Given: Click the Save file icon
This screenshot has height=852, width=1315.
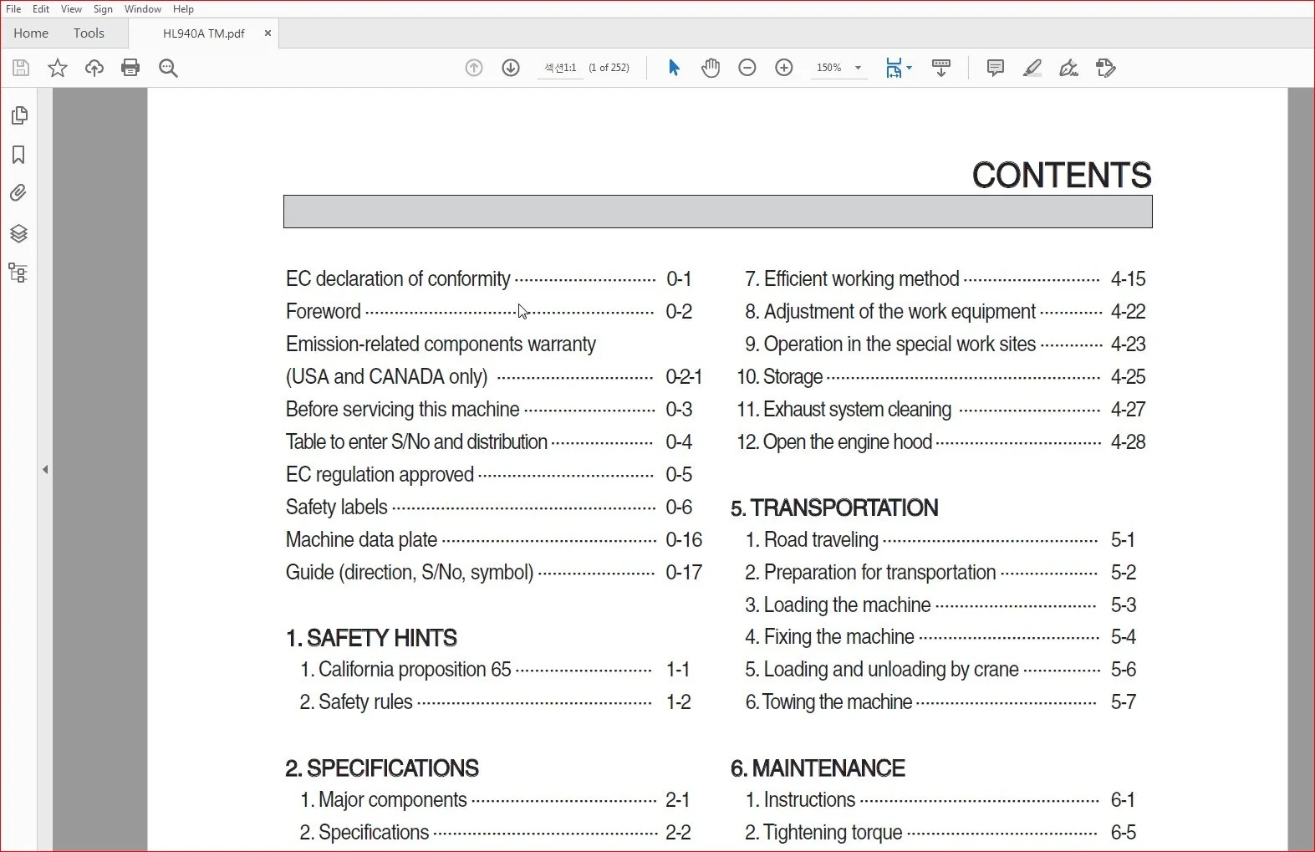Looking at the screenshot, I should coord(21,68).
